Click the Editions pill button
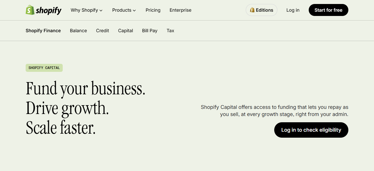This screenshot has width=374, height=171. pos(261,10)
